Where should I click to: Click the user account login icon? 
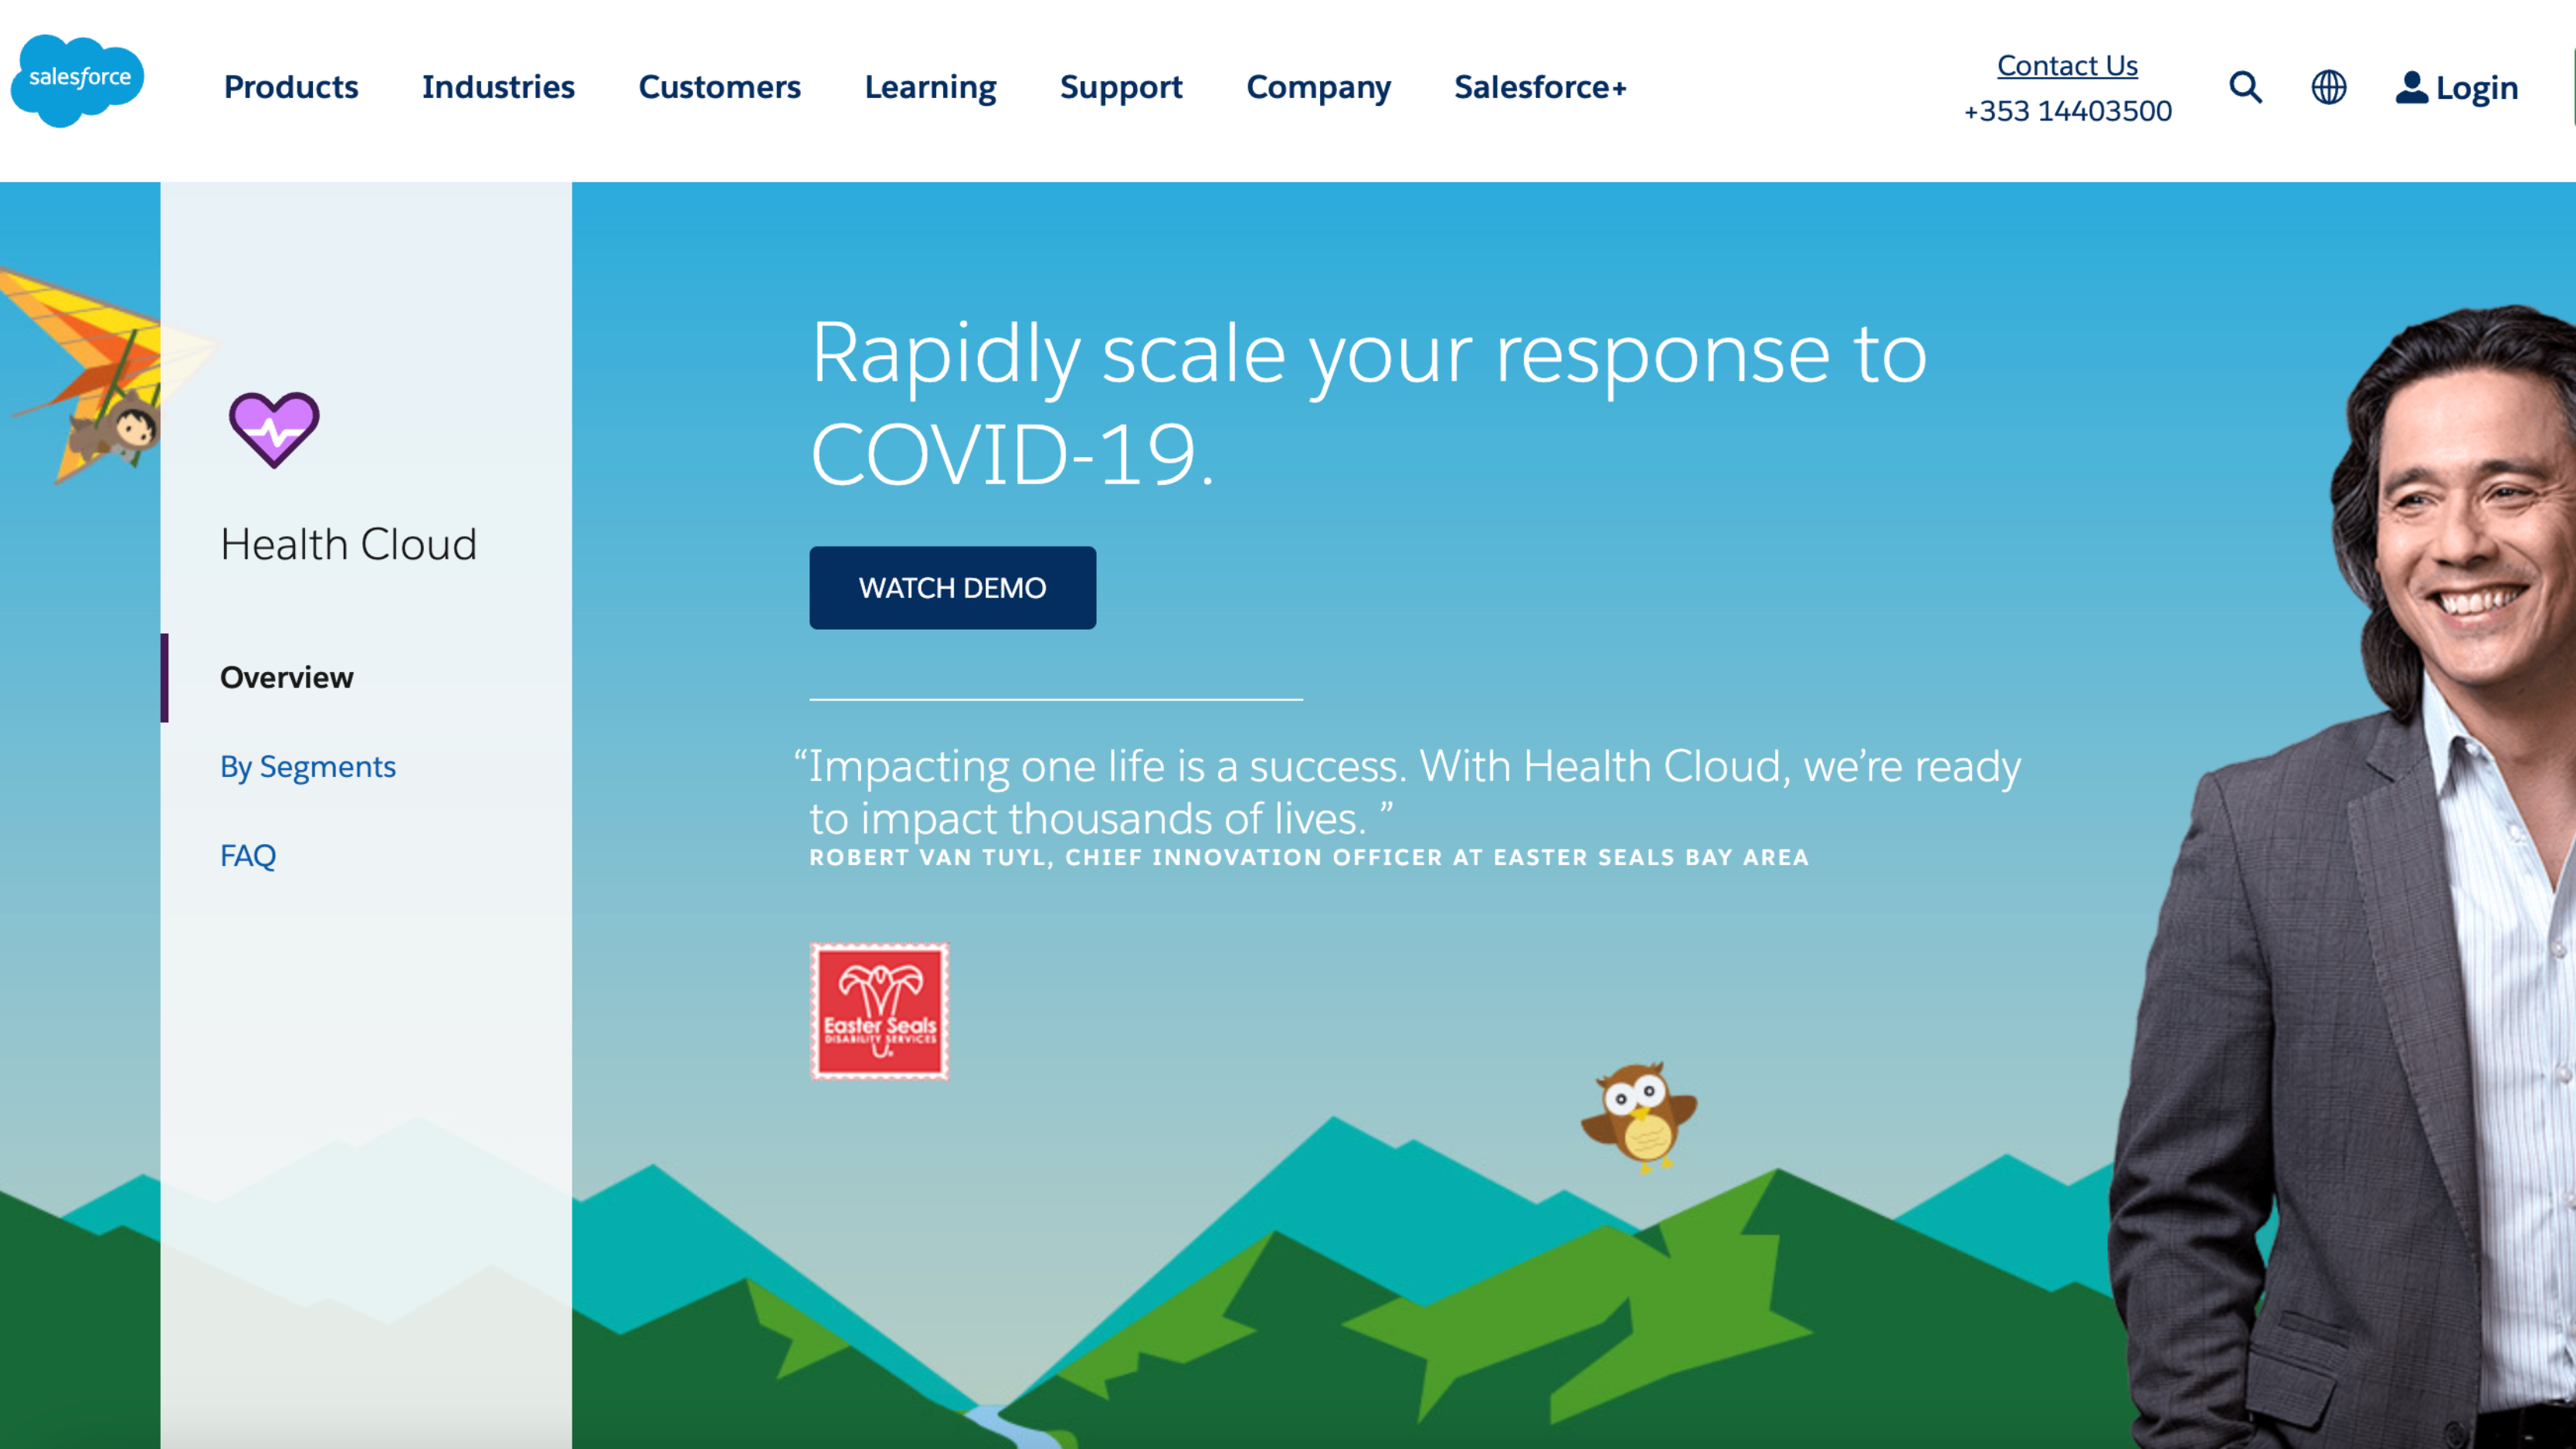coord(2411,87)
